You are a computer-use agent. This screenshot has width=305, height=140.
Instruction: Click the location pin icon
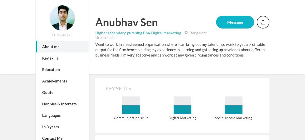pos(186,33)
